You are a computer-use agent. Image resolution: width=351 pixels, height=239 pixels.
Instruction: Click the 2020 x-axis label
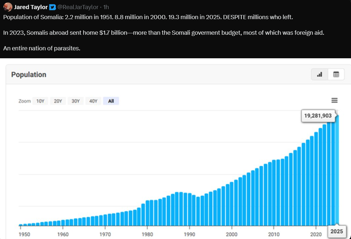316,234
